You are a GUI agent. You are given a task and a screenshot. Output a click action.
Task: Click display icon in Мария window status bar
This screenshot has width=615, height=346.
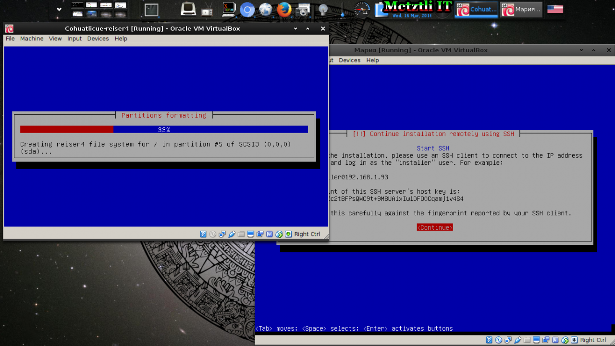(x=537, y=340)
